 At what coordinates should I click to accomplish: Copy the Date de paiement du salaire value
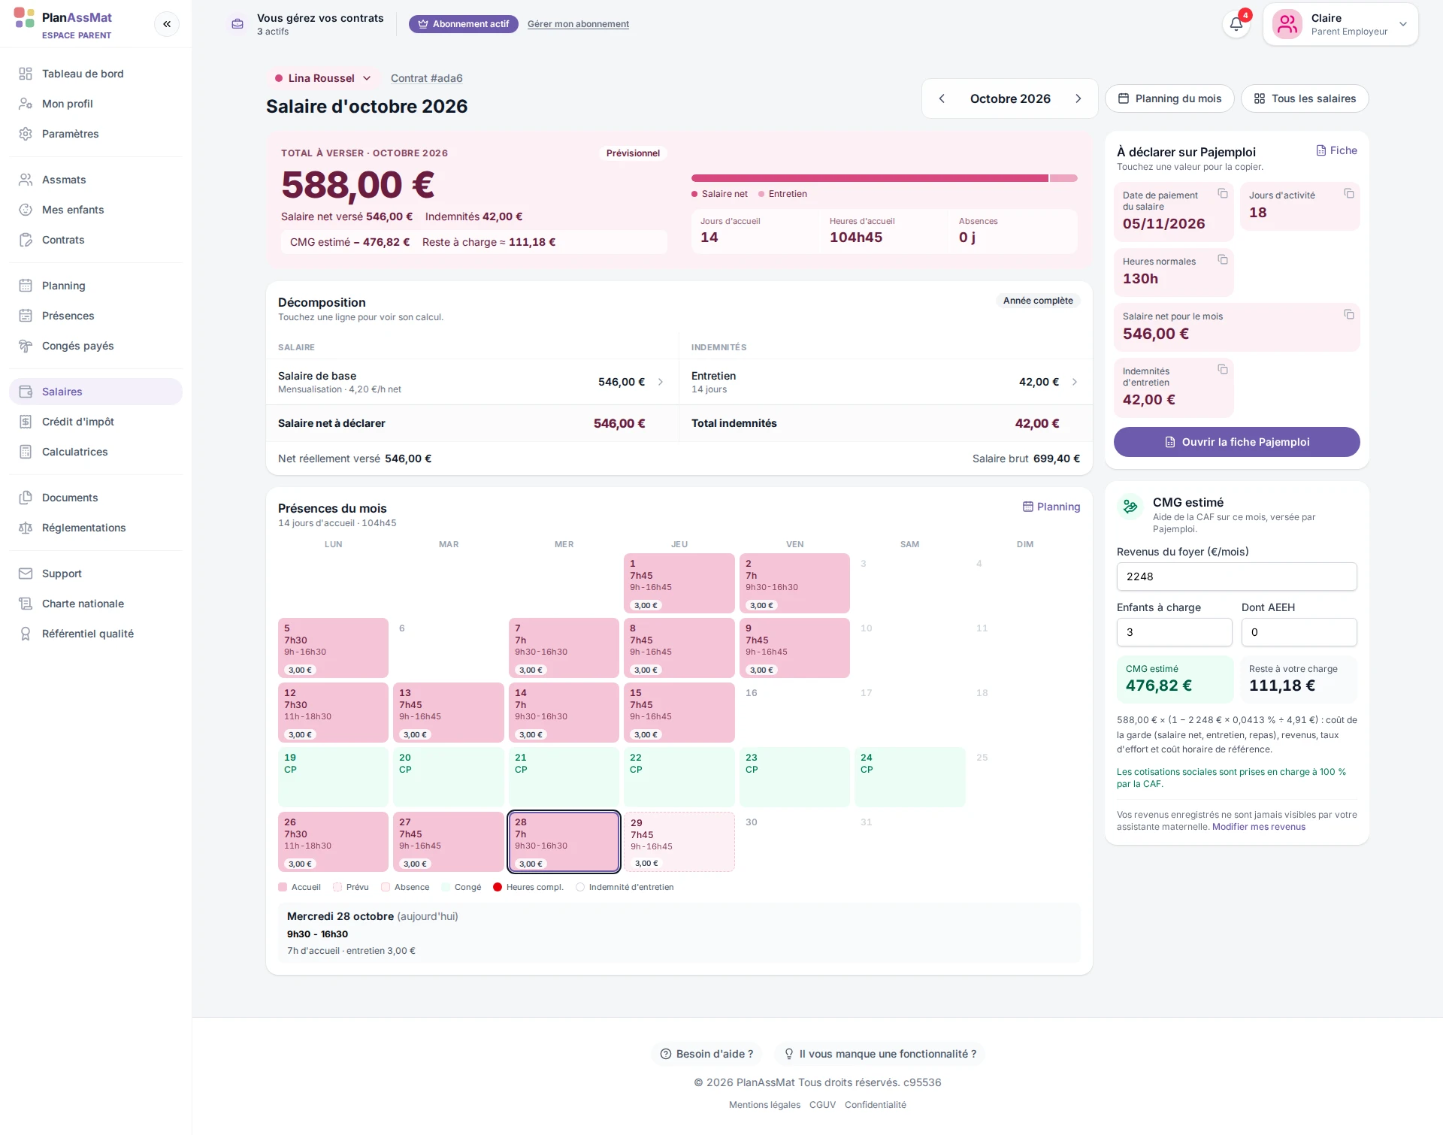[x=1223, y=194]
